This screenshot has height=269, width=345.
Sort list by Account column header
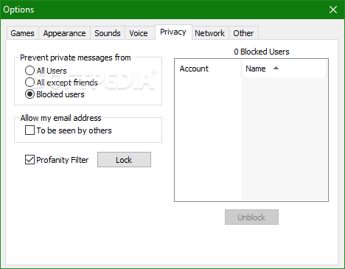coord(208,69)
